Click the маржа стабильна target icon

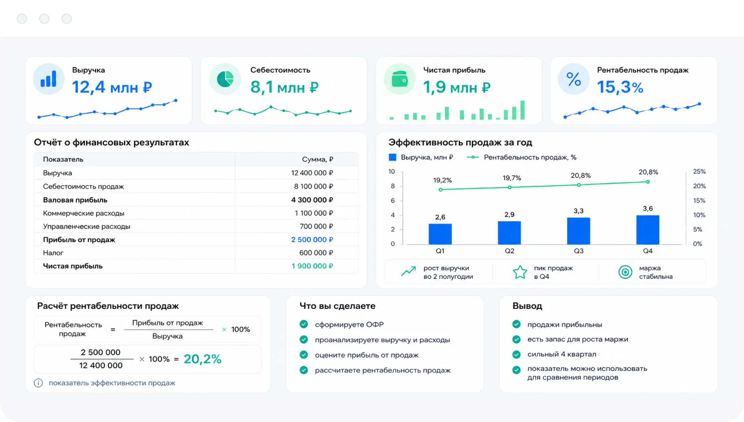tap(625, 272)
